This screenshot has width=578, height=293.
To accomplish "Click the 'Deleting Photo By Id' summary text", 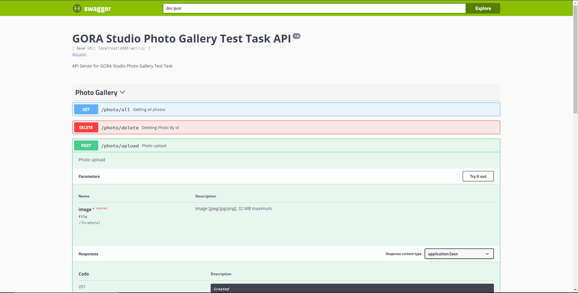I will click(x=160, y=128).
